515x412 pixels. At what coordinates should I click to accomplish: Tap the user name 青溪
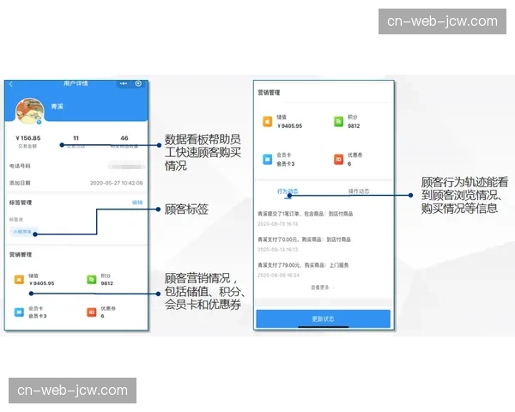(x=57, y=106)
